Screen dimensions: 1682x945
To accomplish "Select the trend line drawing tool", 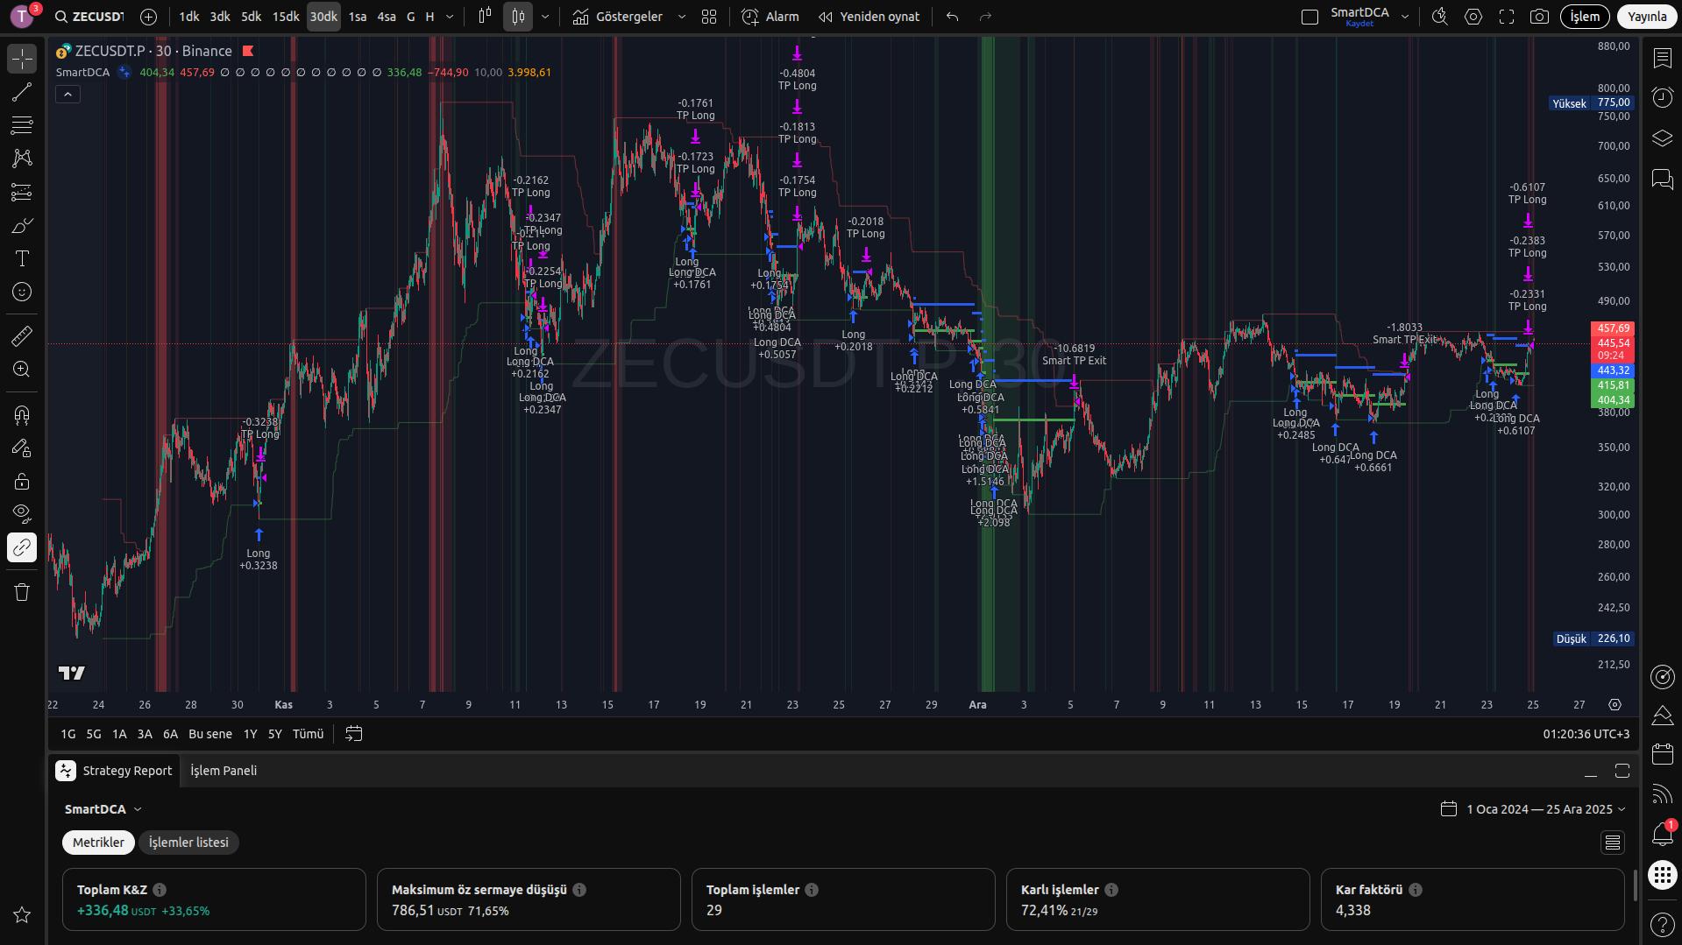I will pos(22,92).
